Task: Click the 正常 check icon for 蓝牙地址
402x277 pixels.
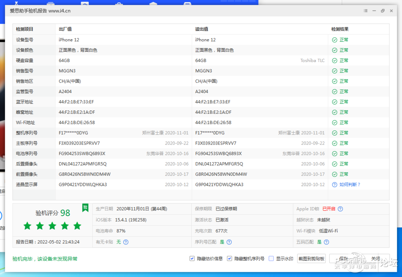Action: click(335, 102)
